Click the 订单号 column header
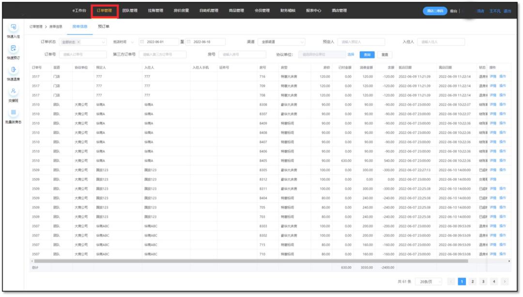Viewport: 523px width, 297px height. [37, 68]
